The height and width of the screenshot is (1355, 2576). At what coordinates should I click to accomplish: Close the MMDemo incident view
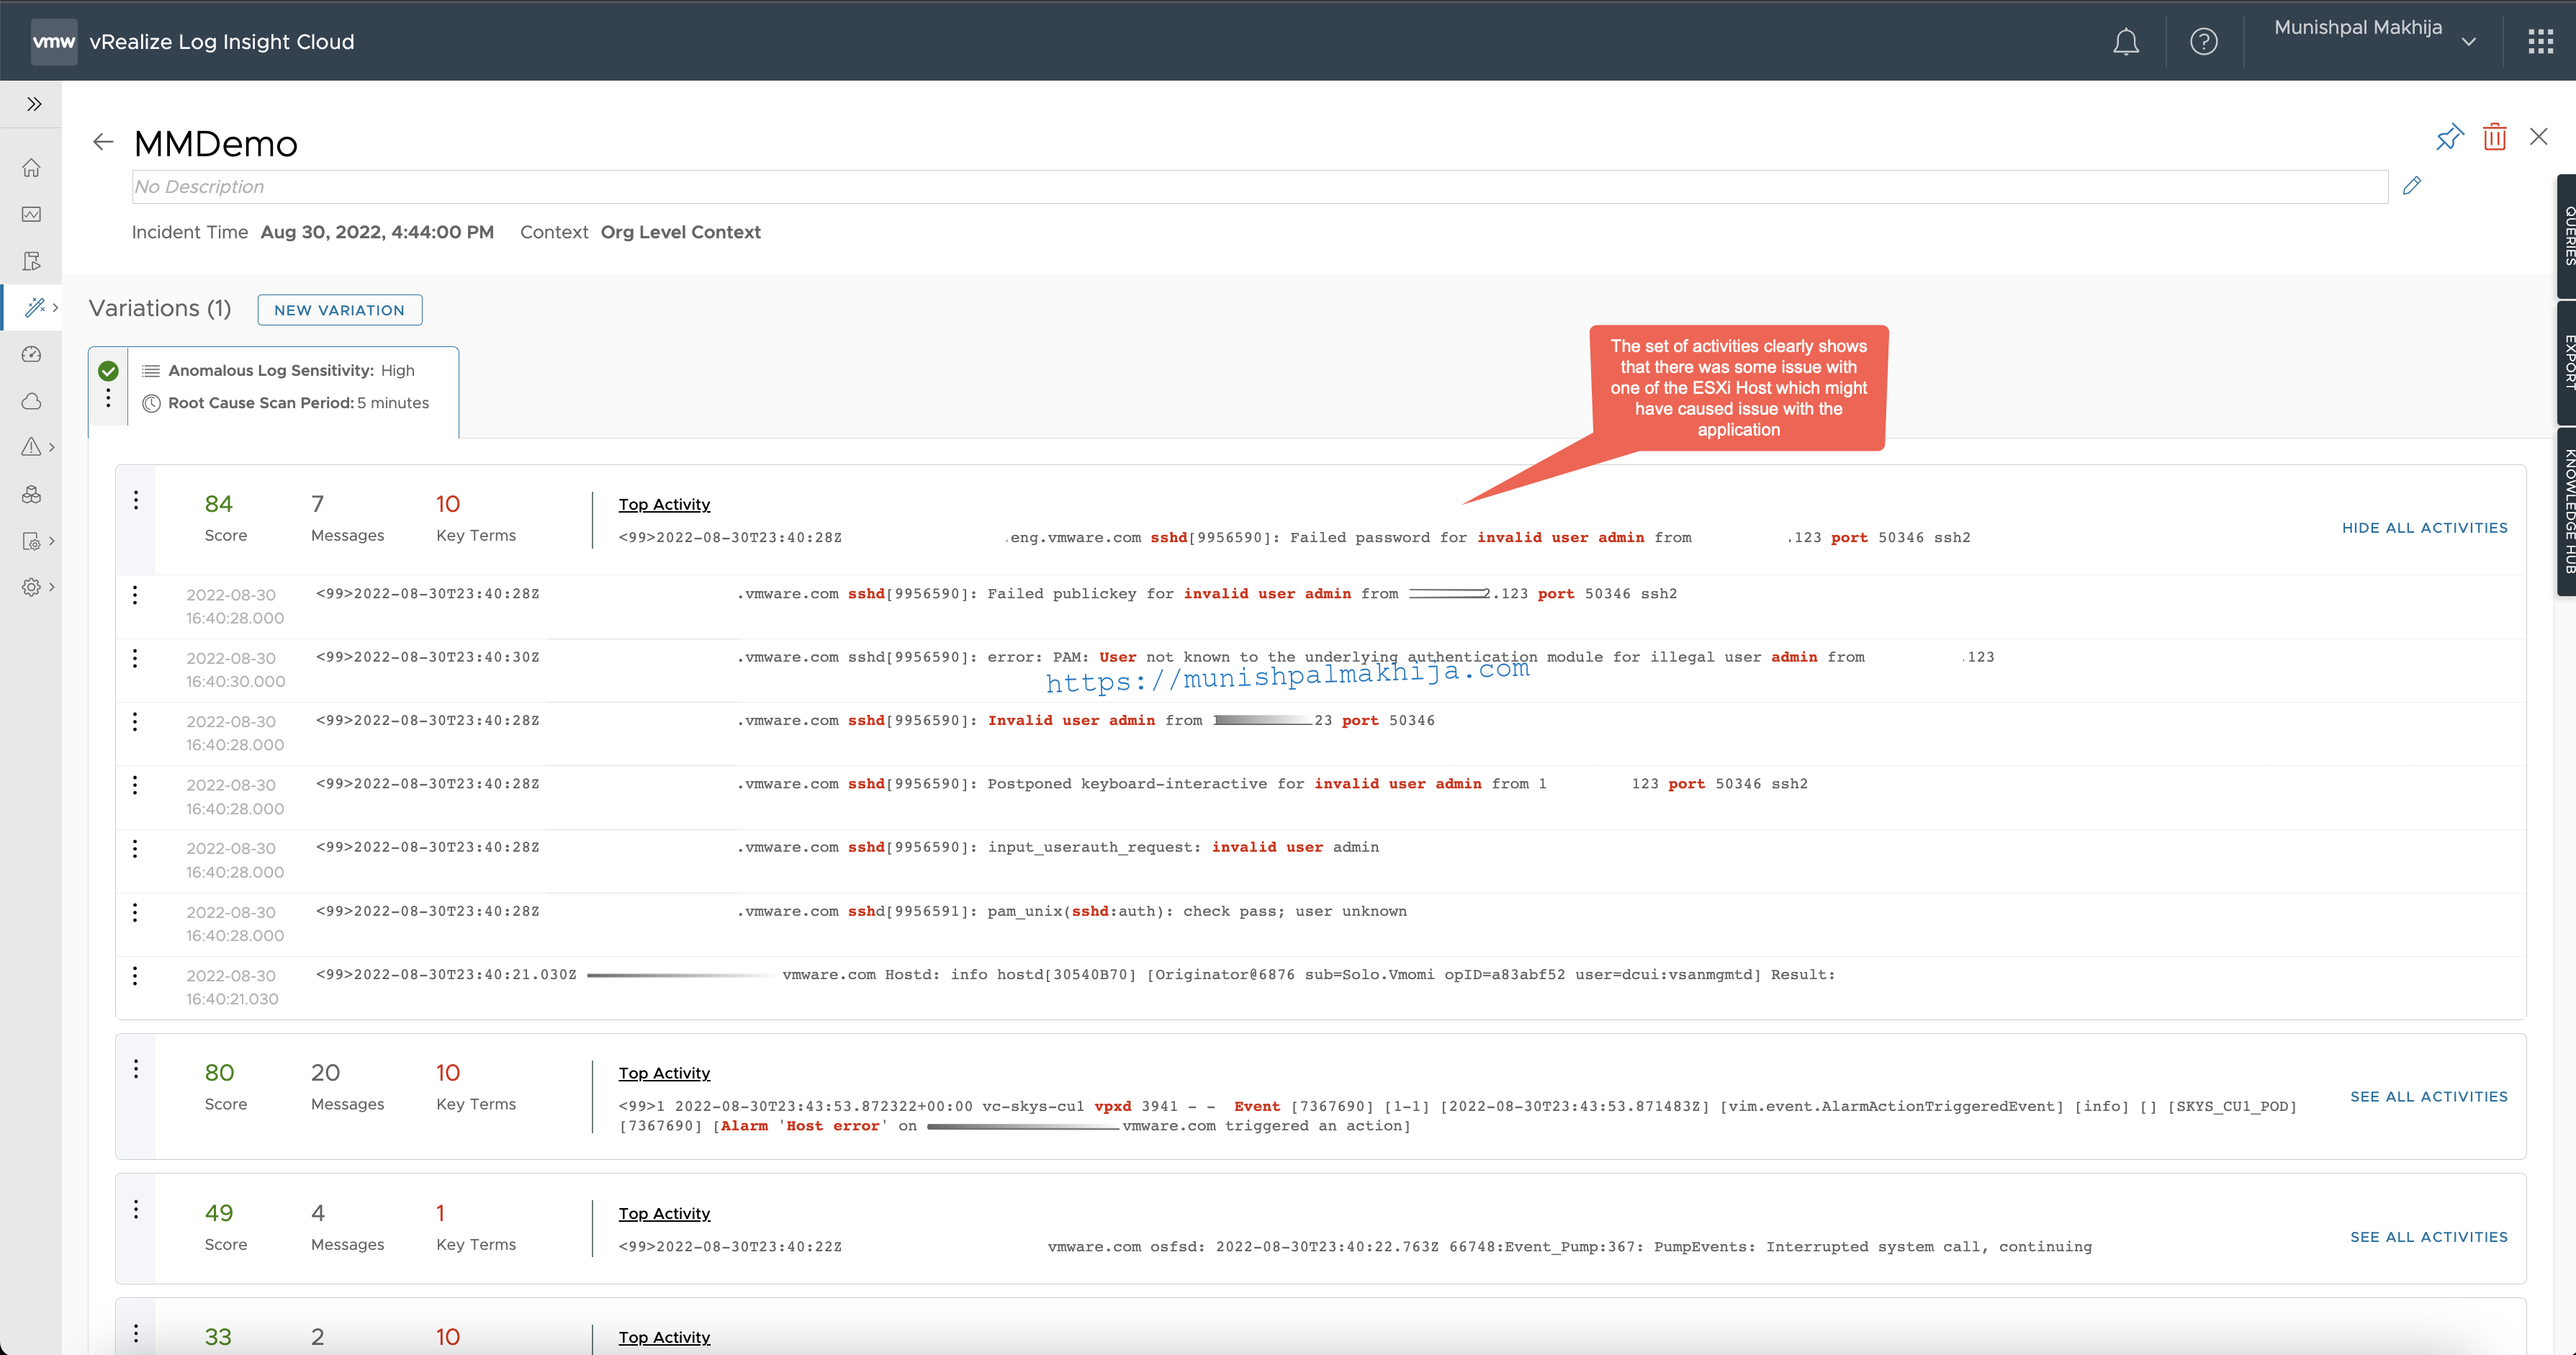pyautogui.click(x=2539, y=137)
